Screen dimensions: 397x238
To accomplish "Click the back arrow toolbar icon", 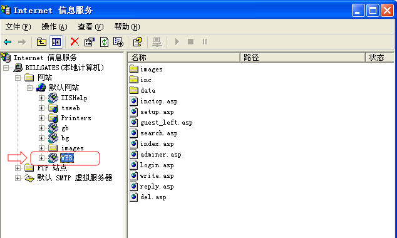I will 8,42.
